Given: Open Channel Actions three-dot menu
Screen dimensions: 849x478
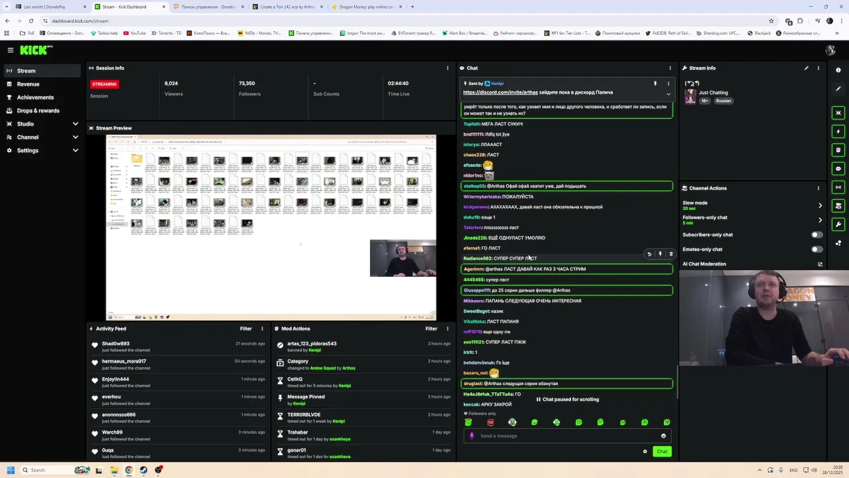Looking at the screenshot, I should [x=818, y=188].
